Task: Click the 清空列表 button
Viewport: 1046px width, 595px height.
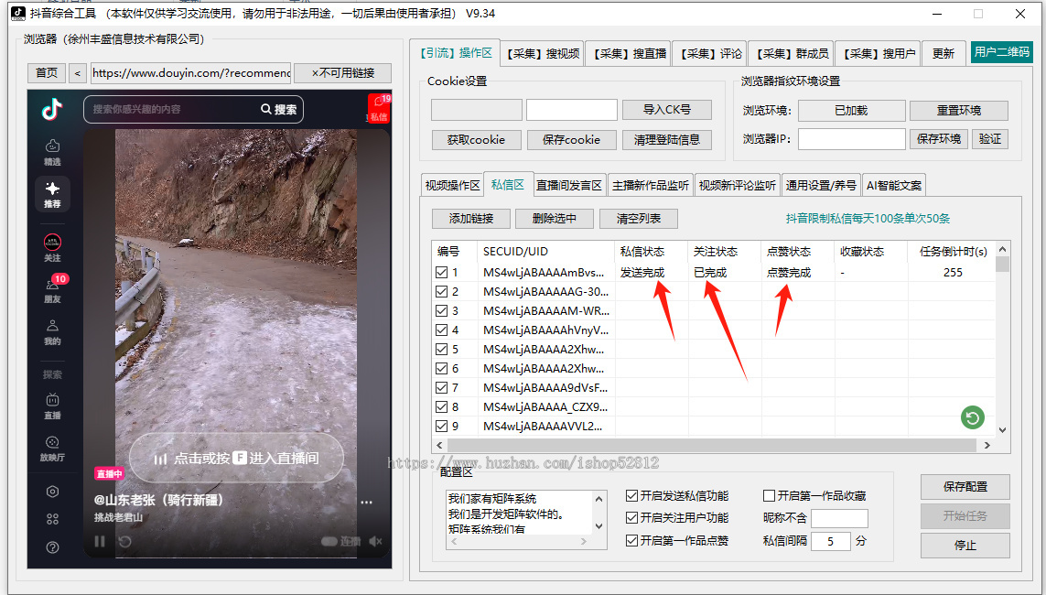Action: tap(639, 219)
